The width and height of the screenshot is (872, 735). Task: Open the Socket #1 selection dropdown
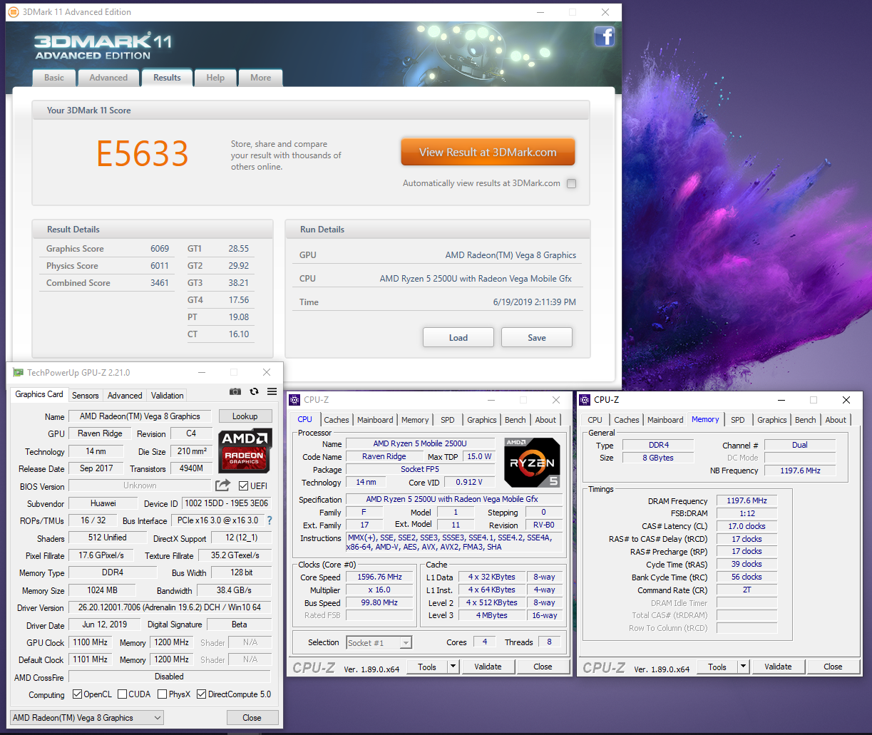point(379,642)
